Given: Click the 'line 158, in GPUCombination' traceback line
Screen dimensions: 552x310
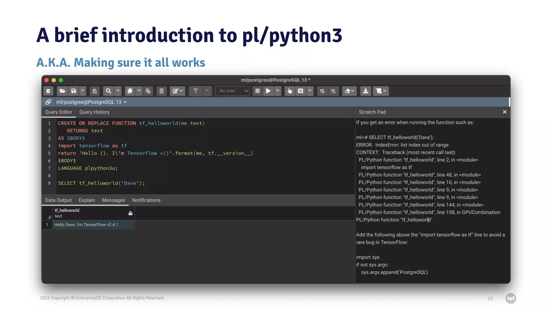Looking at the screenshot, I should (429, 212).
